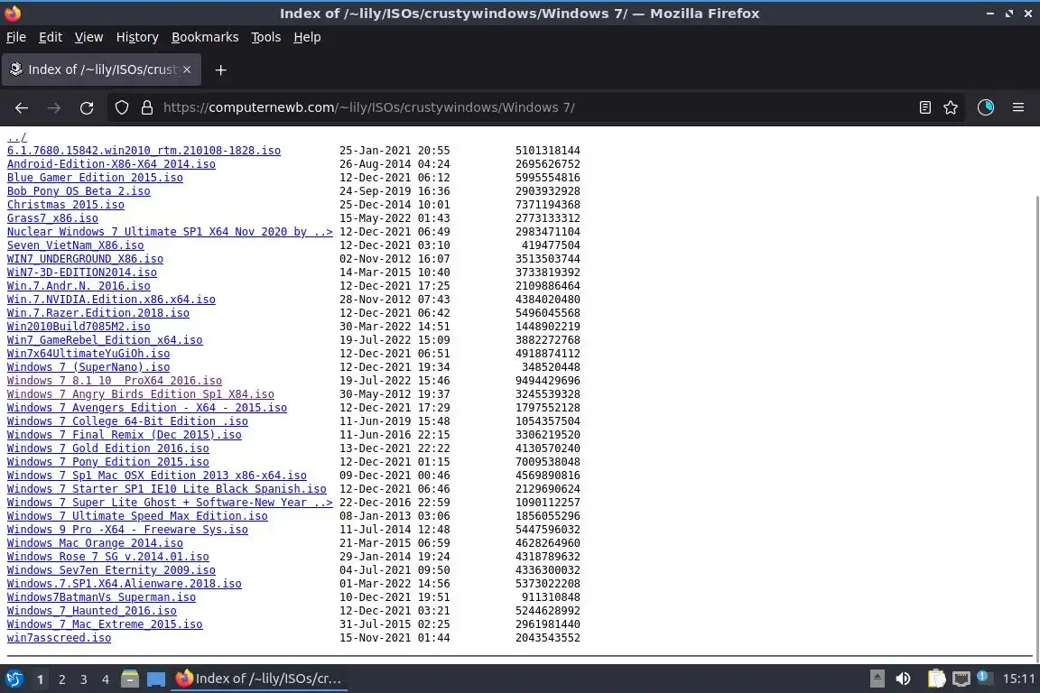Go to parent directory ../ link
Screen dimensions: 1040x693
click(x=16, y=137)
